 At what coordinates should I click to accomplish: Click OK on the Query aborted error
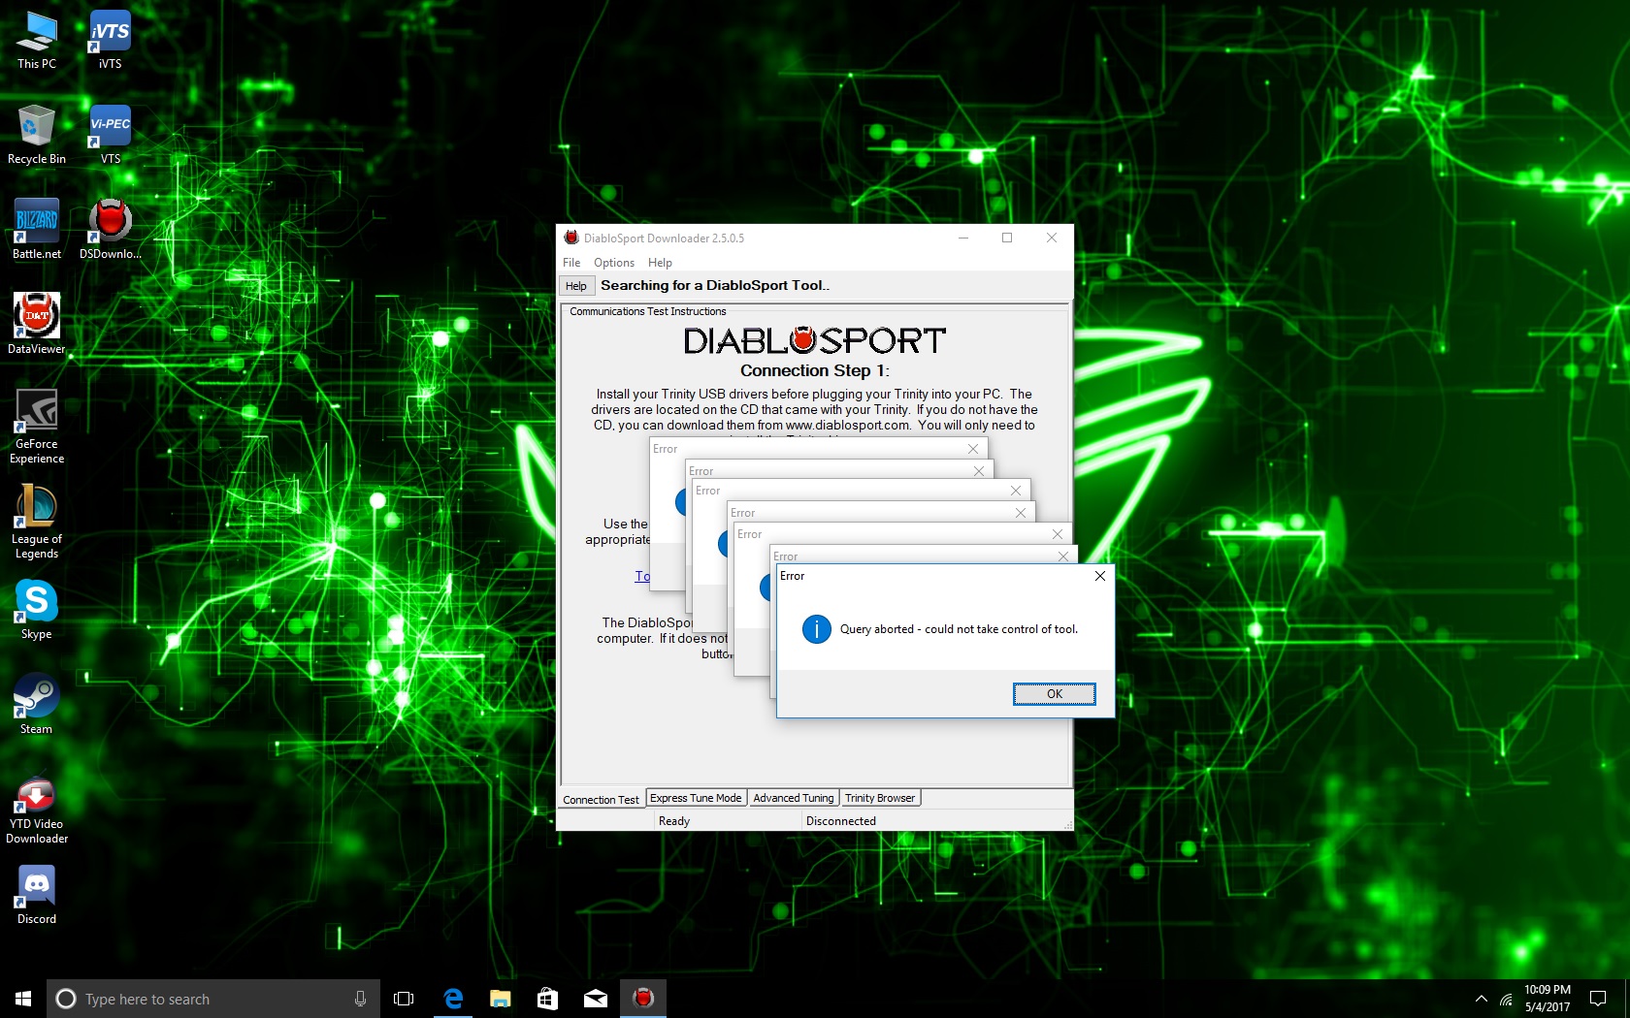coord(1055,694)
